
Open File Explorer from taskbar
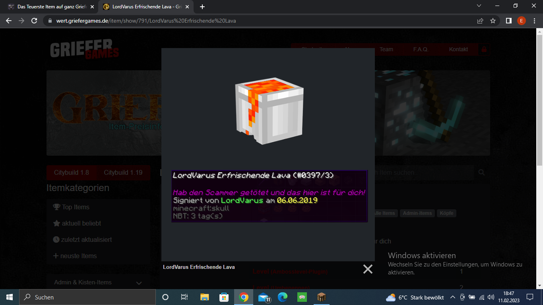(204, 297)
